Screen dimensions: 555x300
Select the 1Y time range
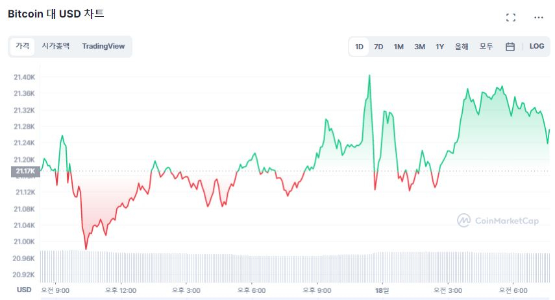440,47
